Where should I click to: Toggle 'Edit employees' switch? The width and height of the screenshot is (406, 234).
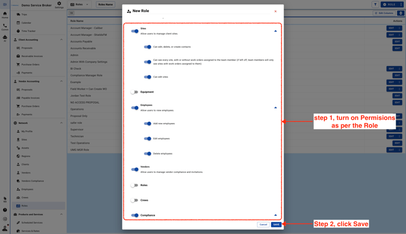pyautogui.click(x=147, y=139)
